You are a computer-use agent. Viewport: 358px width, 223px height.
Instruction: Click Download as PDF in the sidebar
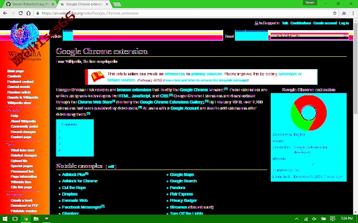click(25, 206)
